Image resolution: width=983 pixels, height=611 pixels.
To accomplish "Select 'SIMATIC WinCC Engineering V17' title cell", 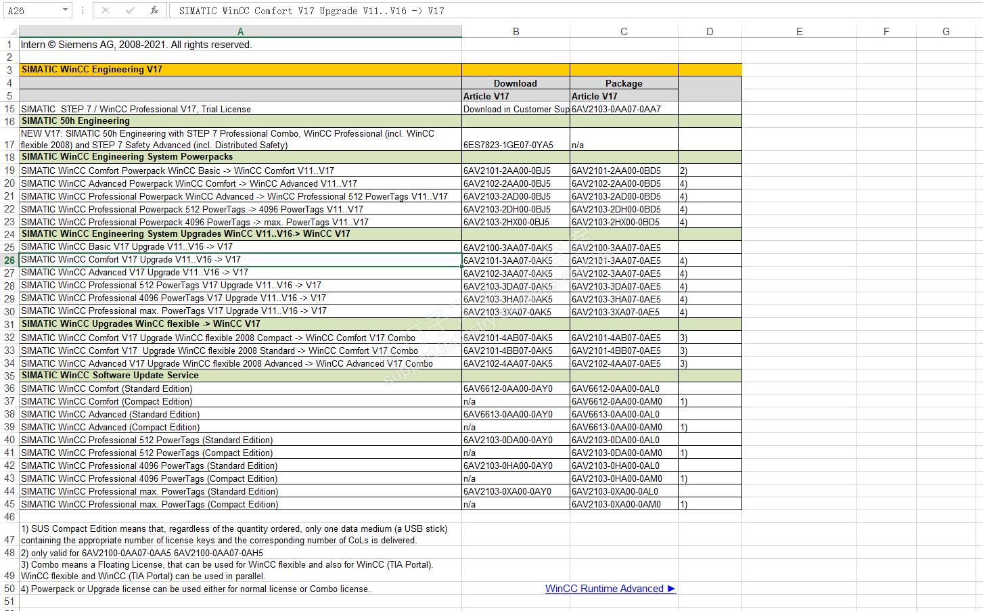I will (240, 70).
